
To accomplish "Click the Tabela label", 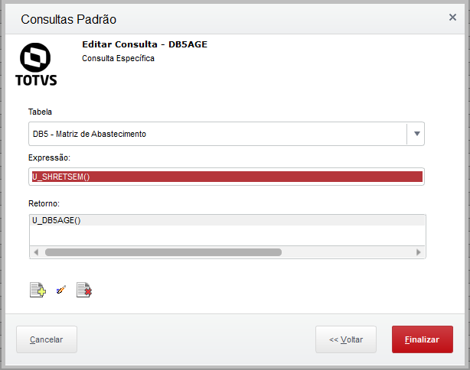I will pyautogui.click(x=40, y=112).
